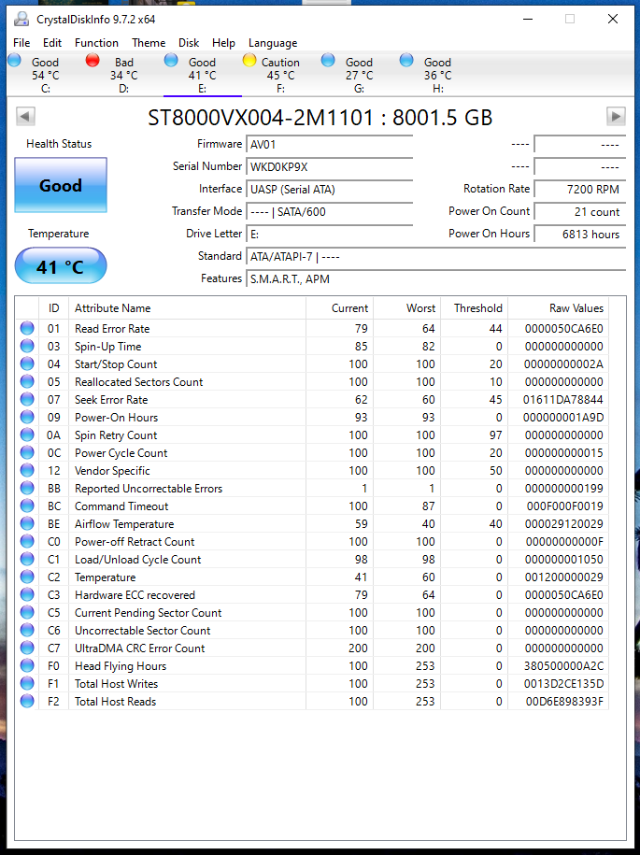Click status orb for Spin Retry Count
The width and height of the screenshot is (640, 855).
tap(27, 435)
